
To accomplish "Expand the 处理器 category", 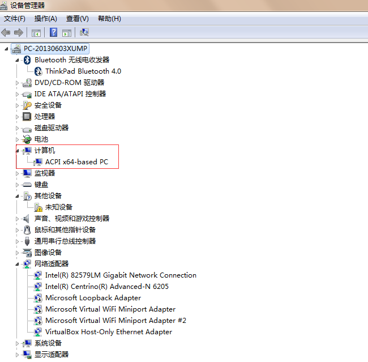I will point(17,117).
